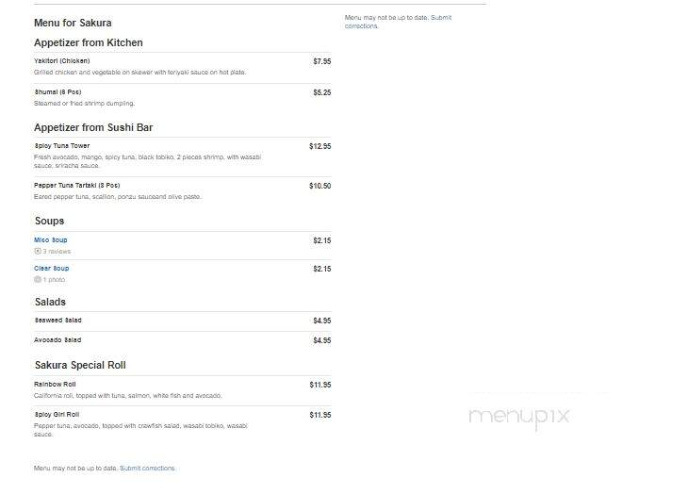Select the Shumai (6 Pcs) item name
Screen dimensions: 688x494
57,92
